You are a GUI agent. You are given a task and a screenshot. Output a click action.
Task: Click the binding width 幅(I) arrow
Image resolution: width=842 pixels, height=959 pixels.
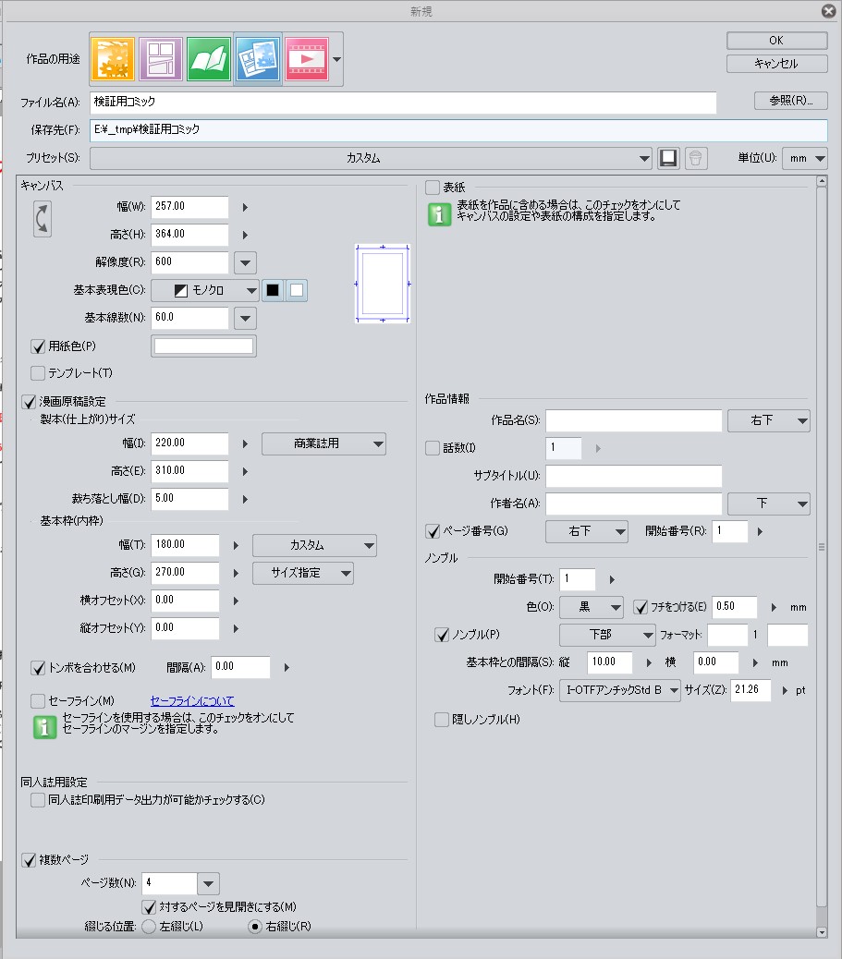click(x=245, y=444)
